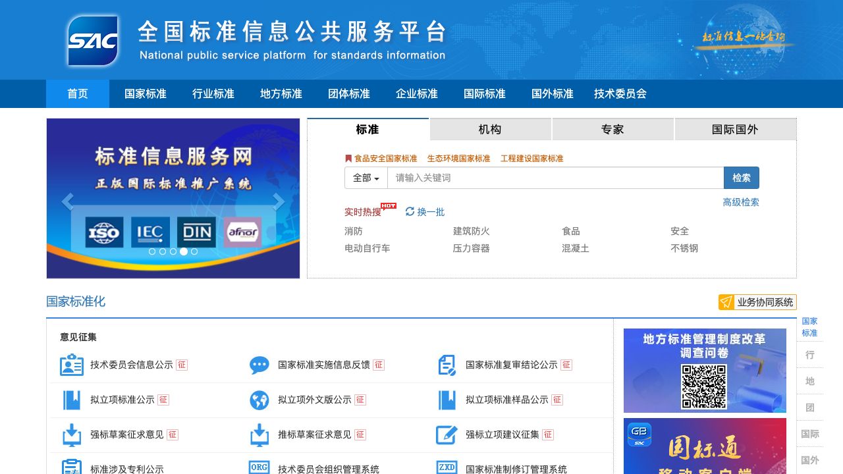Click the paper plane 业务协同系统 icon
Screen dimensions: 843x474
pos(726,302)
